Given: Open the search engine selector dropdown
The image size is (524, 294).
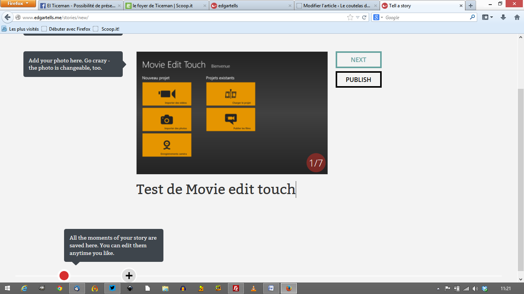Looking at the screenshot, I should click(x=379, y=17).
